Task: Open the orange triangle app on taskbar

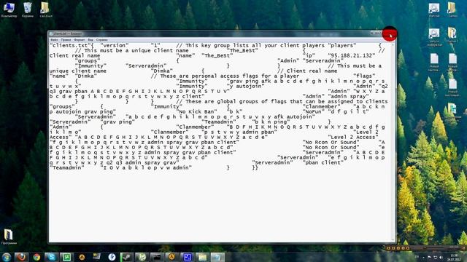Action: coord(82,257)
